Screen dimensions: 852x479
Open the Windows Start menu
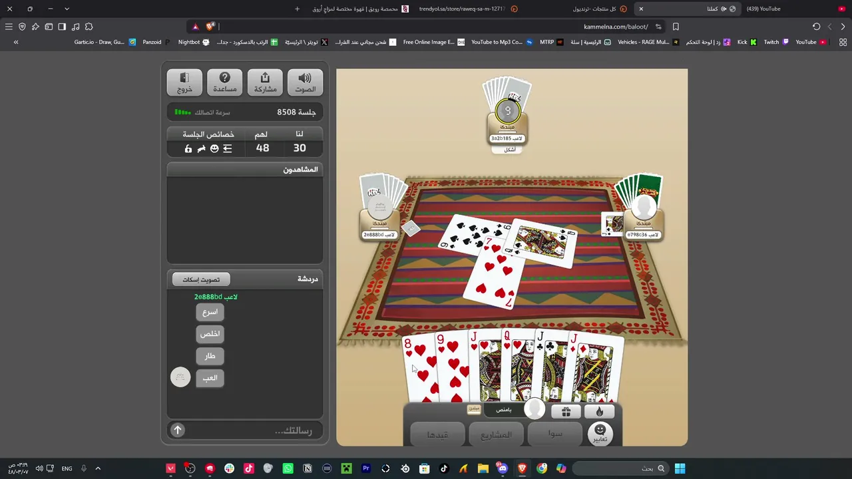pos(680,468)
